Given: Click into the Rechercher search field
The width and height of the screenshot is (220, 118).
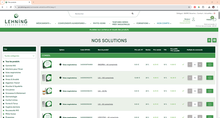Looking at the screenshot, I should 100,13.
